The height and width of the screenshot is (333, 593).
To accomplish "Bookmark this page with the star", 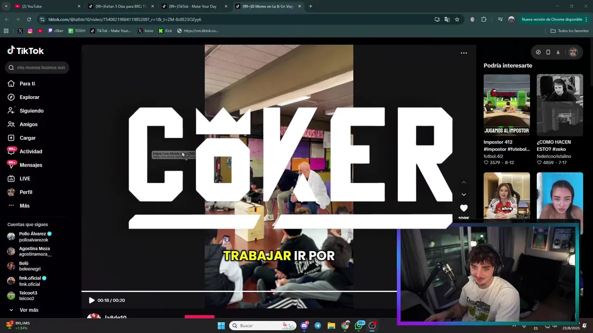I will tap(457, 19).
